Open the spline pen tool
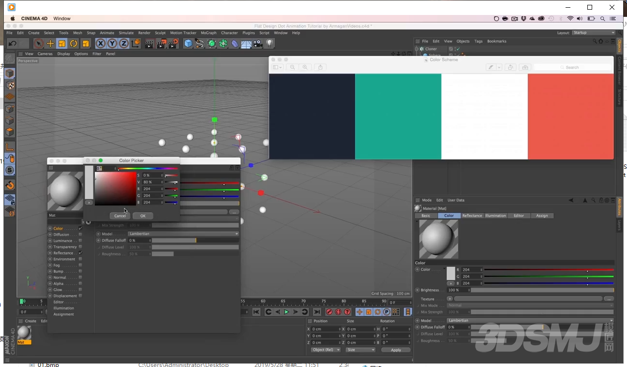 (x=200, y=44)
